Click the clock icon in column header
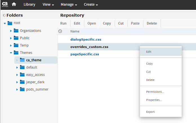The width and height of the screenshot is (196, 123). pyautogui.click(x=60, y=31)
